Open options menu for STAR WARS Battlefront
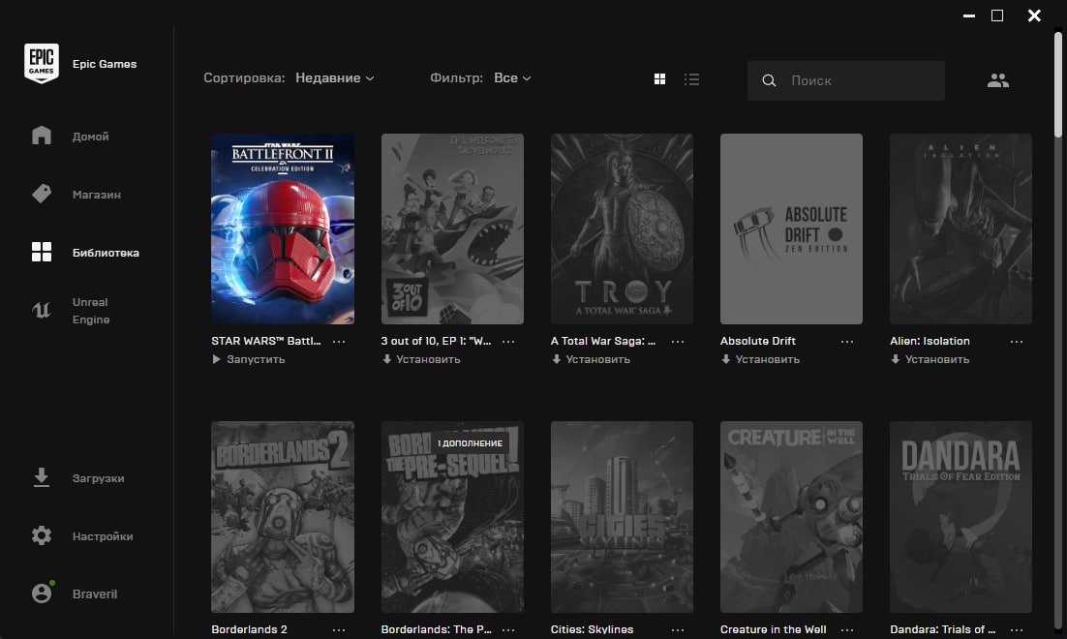Image resolution: width=1067 pixels, height=639 pixels. pyautogui.click(x=339, y=342)
